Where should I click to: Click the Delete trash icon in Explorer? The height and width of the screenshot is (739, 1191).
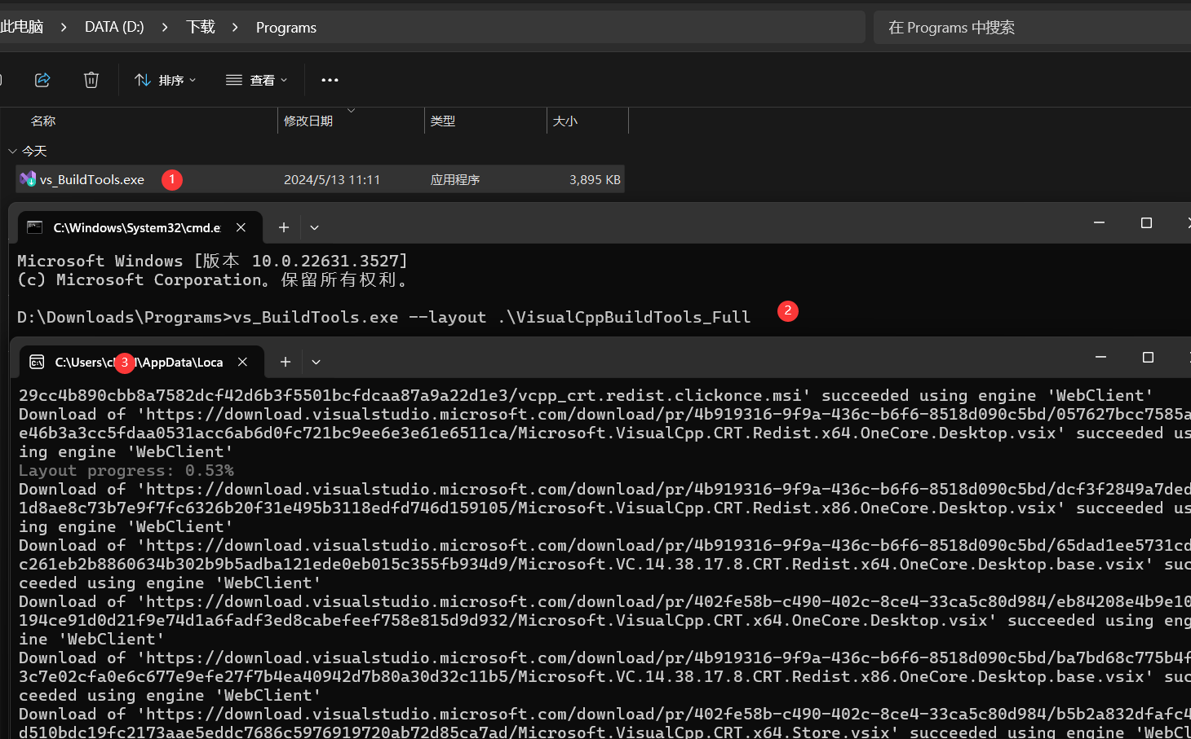(91, 80)
